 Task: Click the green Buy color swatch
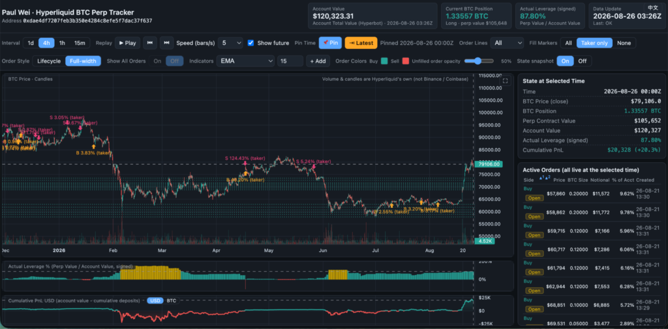coord(384,61)
